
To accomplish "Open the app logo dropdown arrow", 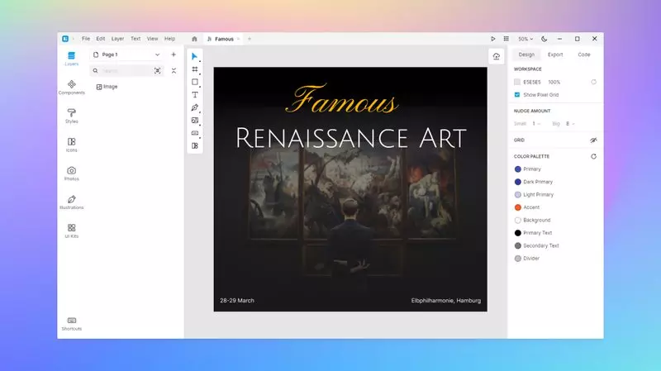I will 74,39.
